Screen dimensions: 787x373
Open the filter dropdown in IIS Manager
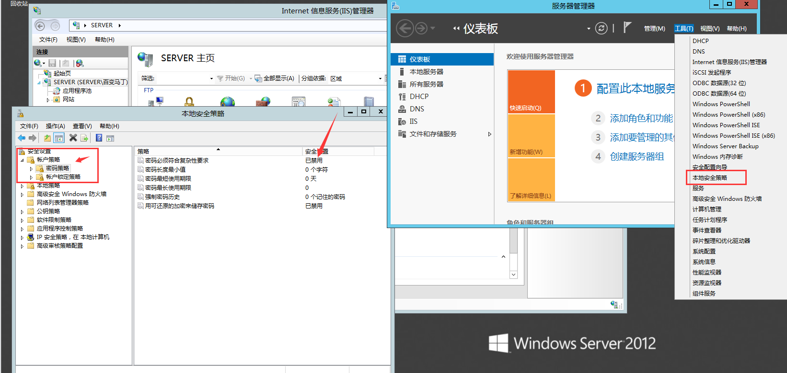coord(211,78)
